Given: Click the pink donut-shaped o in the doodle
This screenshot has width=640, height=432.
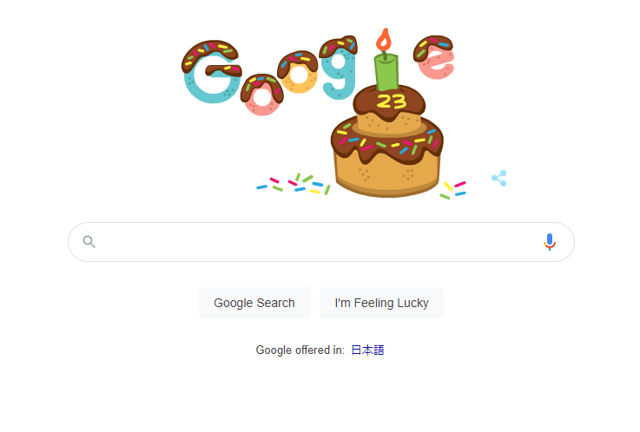Looking at the screenshot, I should pyautogui.click(x=262, y=95).
